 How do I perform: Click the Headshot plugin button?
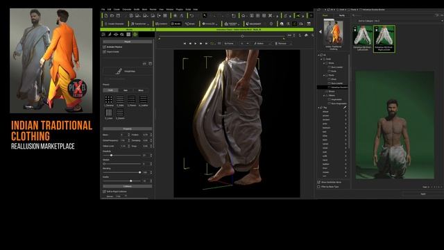pos(253,24)
